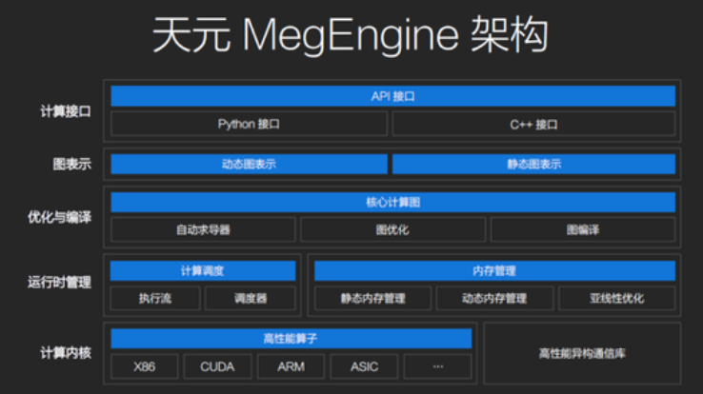Click the X86 backend box
The width and height of the screenshot is (703, 394).
point(145,366)
